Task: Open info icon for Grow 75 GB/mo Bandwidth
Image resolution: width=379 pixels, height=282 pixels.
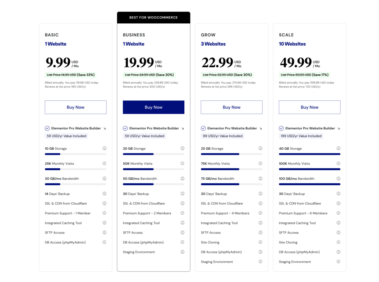Action: (x=261, y=178)
